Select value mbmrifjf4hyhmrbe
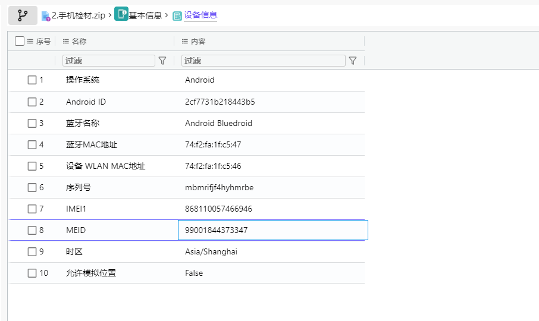The height and width of the screenshot is (321, 539). pyautogui.click(x=220, y=187)
